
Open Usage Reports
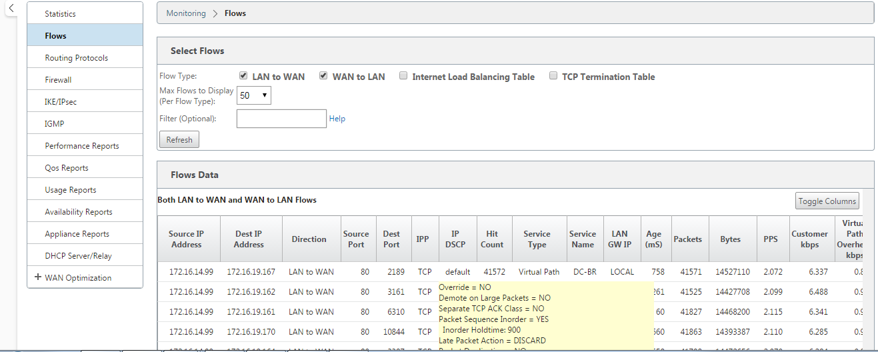click(x=85, y=189)
